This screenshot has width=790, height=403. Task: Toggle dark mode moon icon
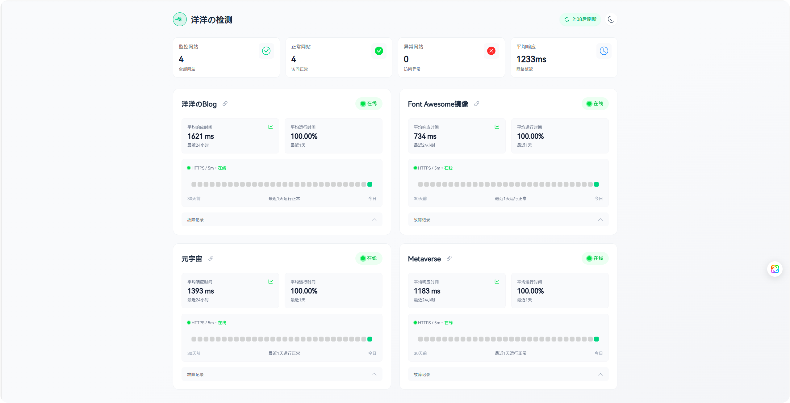(611, 19)
